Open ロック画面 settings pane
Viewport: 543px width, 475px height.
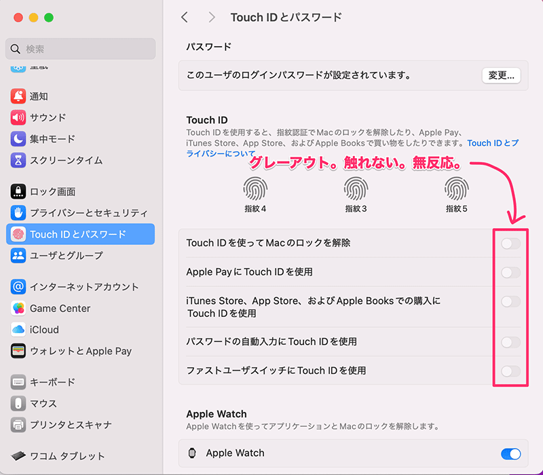tap(80, 191)
